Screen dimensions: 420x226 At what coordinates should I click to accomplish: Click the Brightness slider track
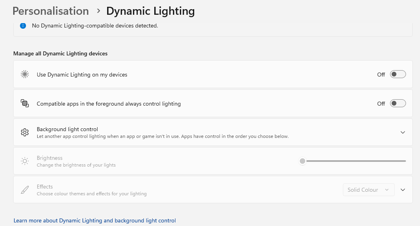point(356,161)
